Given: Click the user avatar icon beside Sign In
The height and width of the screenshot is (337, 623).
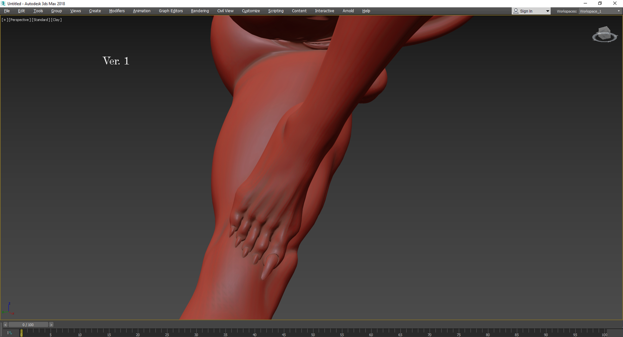Looking at the screenshot, I should (516, 11).
